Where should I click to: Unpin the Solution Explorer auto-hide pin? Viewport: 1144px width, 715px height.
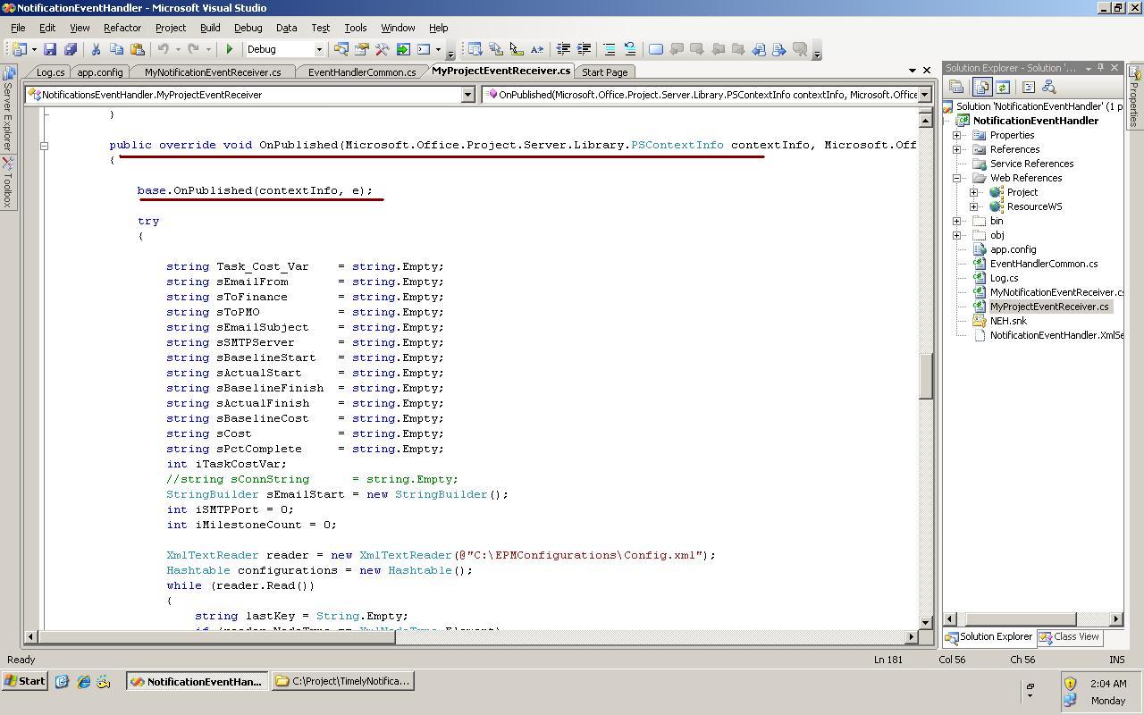tap(1100, 67)
